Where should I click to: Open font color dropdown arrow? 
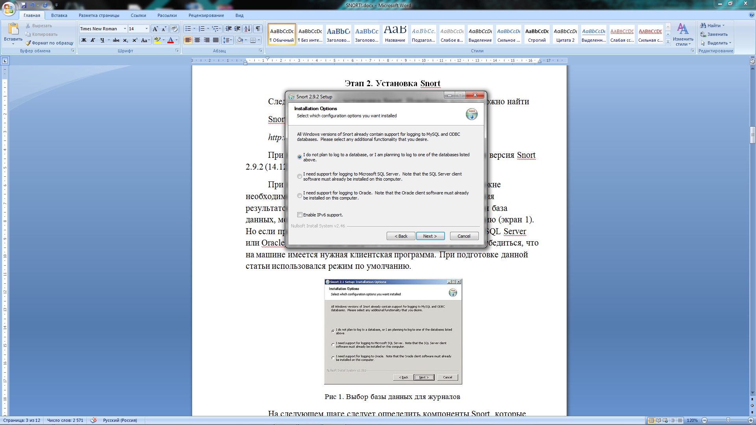(176, 40)
